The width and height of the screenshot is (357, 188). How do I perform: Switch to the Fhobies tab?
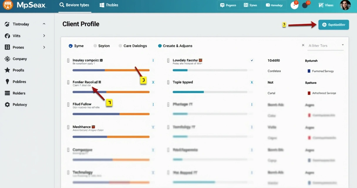tap(109, 5)
